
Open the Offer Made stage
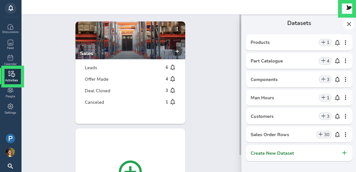click(97, 79)
